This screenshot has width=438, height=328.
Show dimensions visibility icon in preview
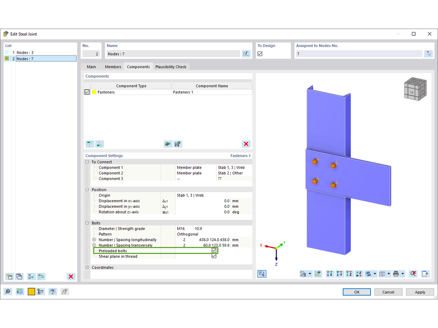click(318, 274)
